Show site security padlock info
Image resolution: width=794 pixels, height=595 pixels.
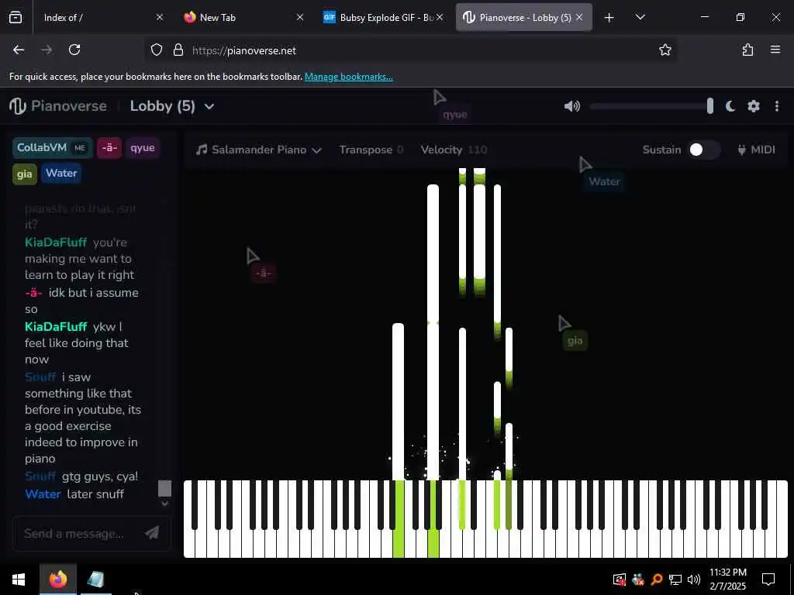[178, 50]
